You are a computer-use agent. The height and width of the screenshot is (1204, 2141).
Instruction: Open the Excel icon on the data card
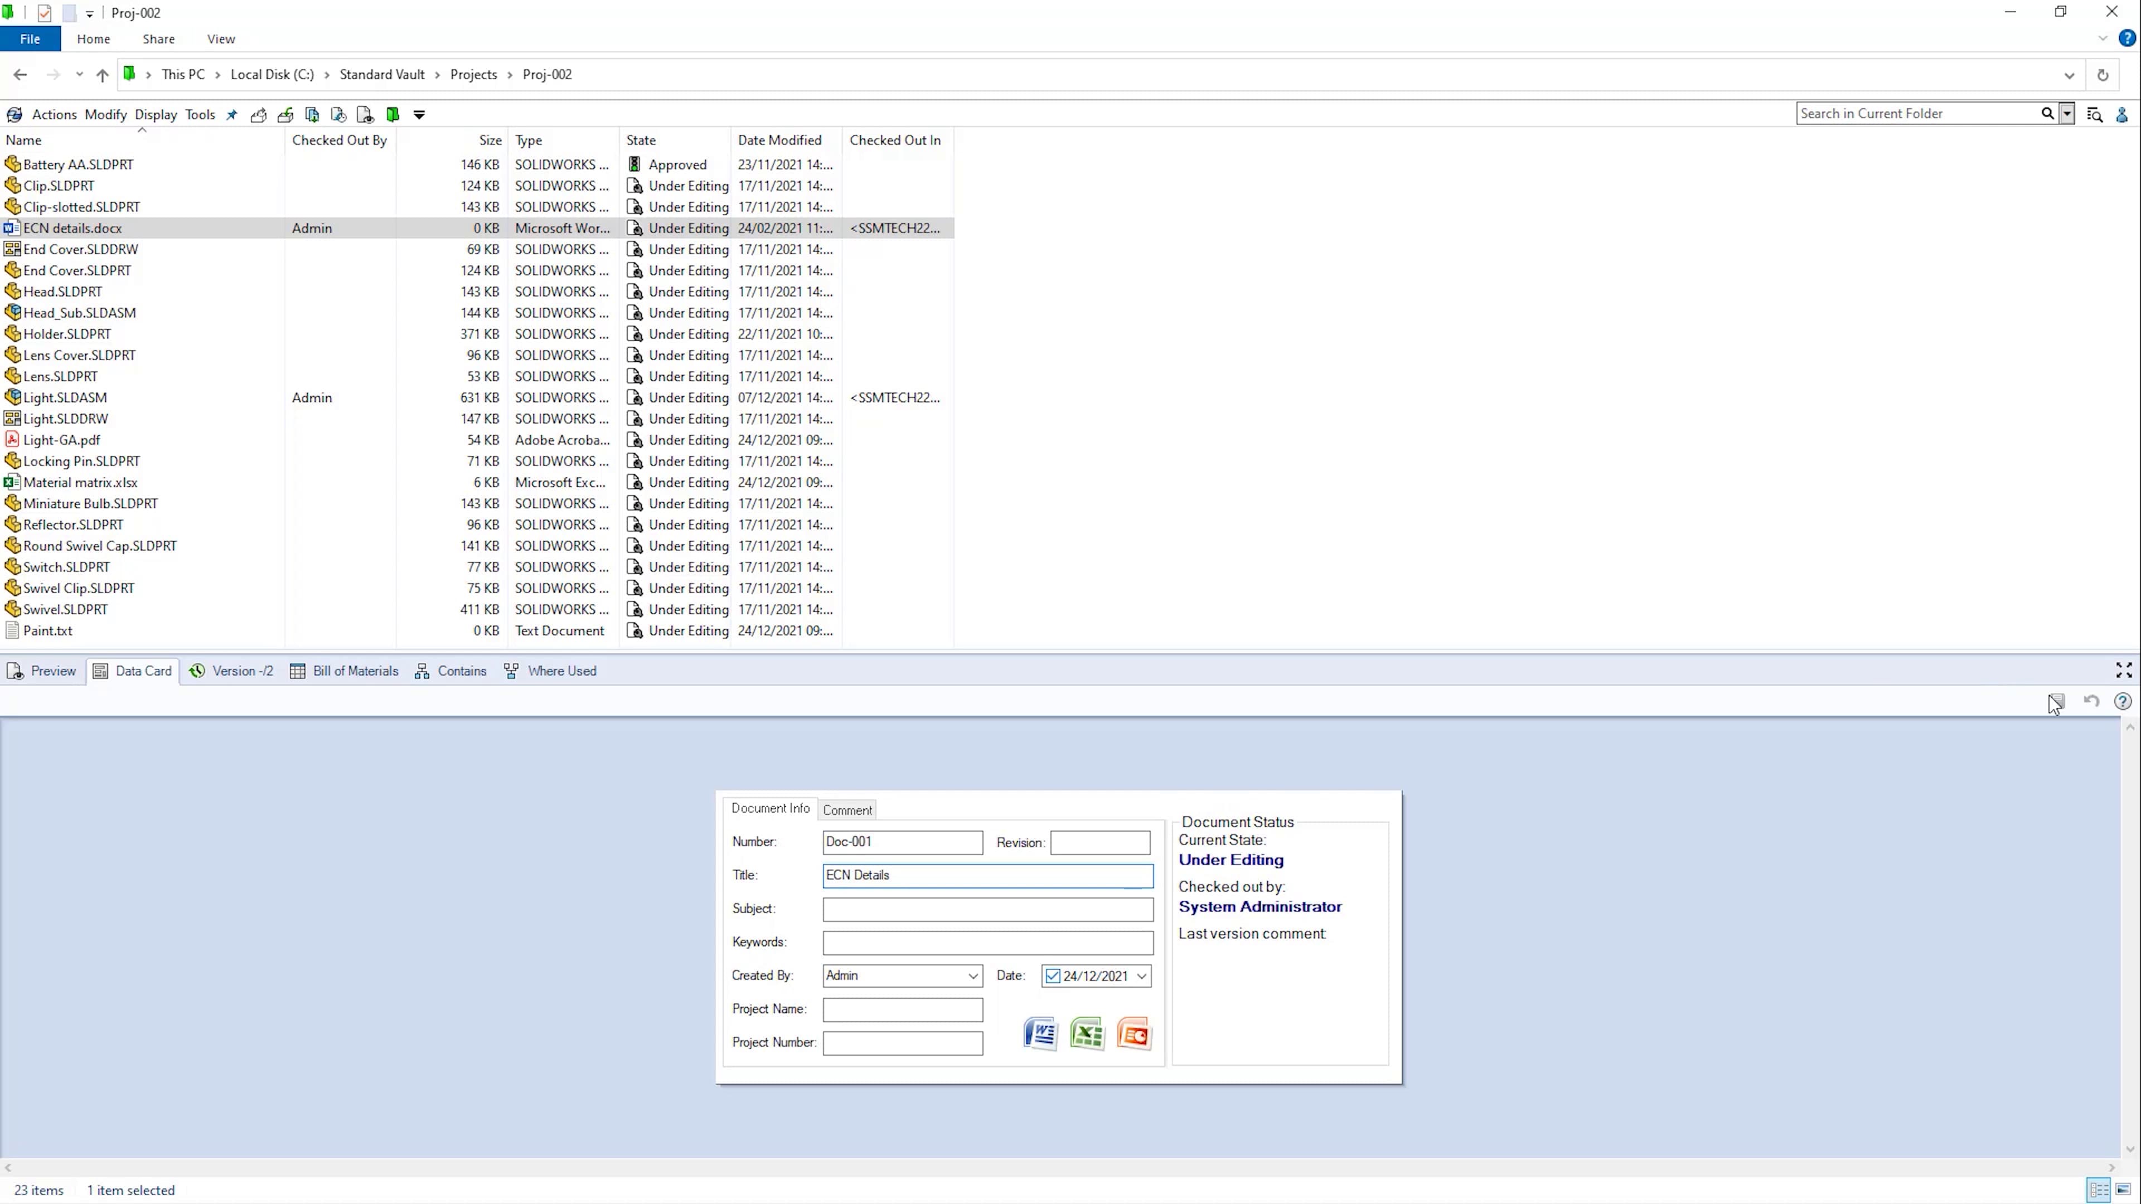1087,1033
